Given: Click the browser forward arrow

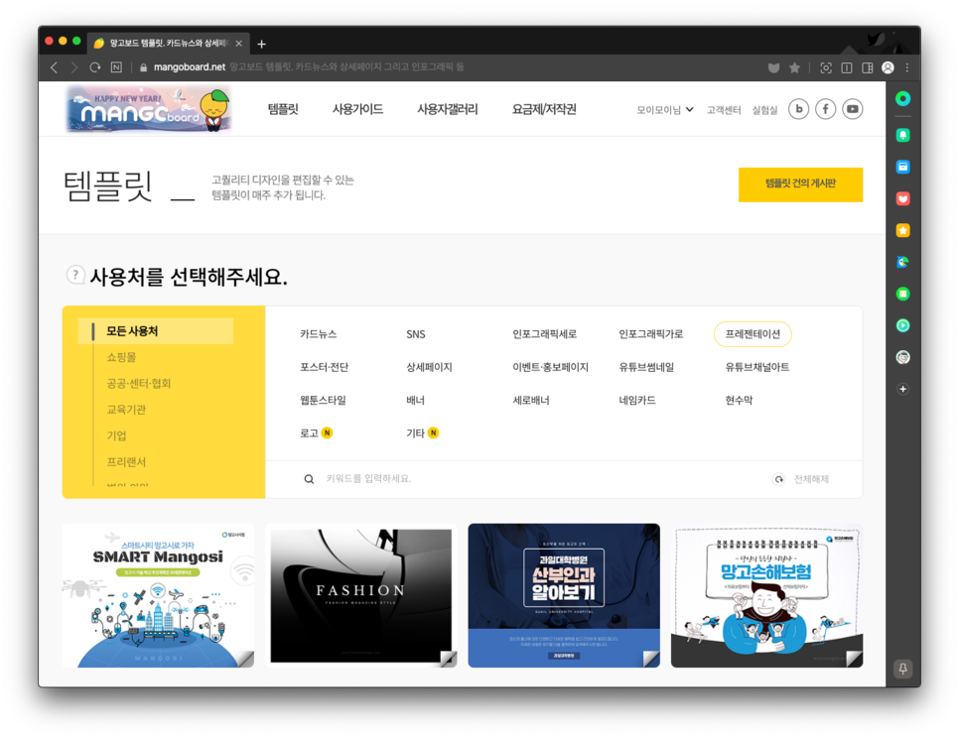Looking at the screenshot, I should [x=74, y=67].
